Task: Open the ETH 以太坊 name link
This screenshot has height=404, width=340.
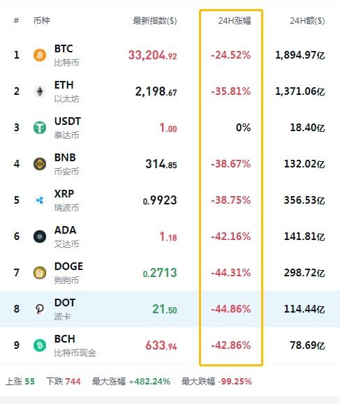Action: 66,91
